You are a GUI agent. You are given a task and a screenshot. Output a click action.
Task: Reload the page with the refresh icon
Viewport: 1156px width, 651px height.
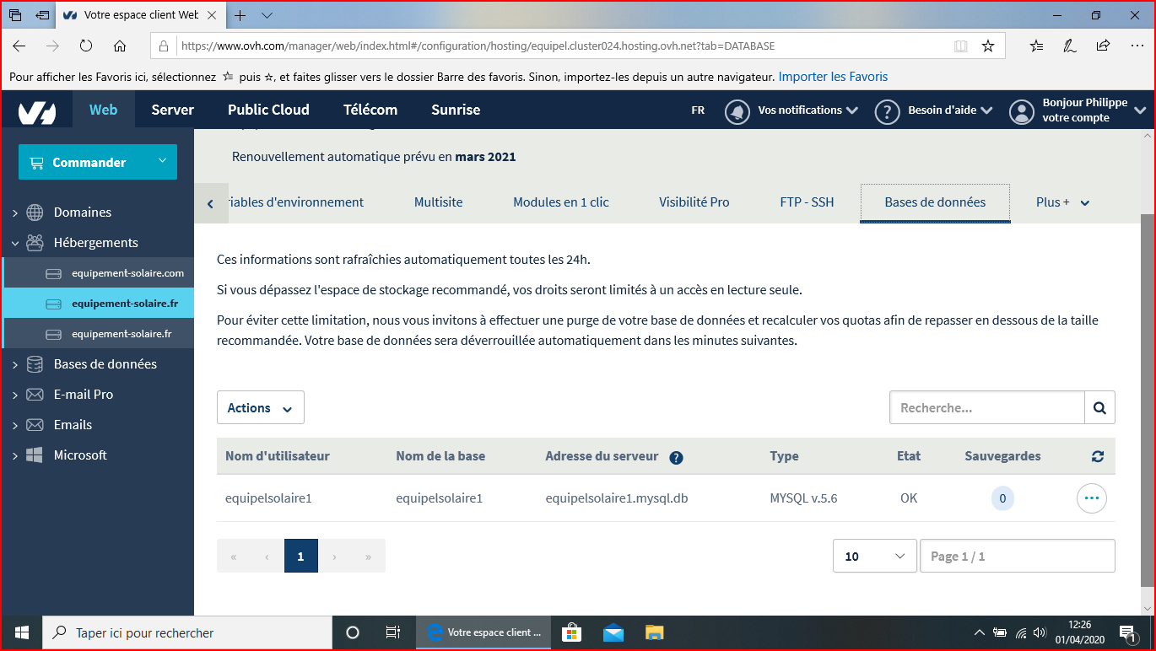pyautogui.click(x=86, y=46)
